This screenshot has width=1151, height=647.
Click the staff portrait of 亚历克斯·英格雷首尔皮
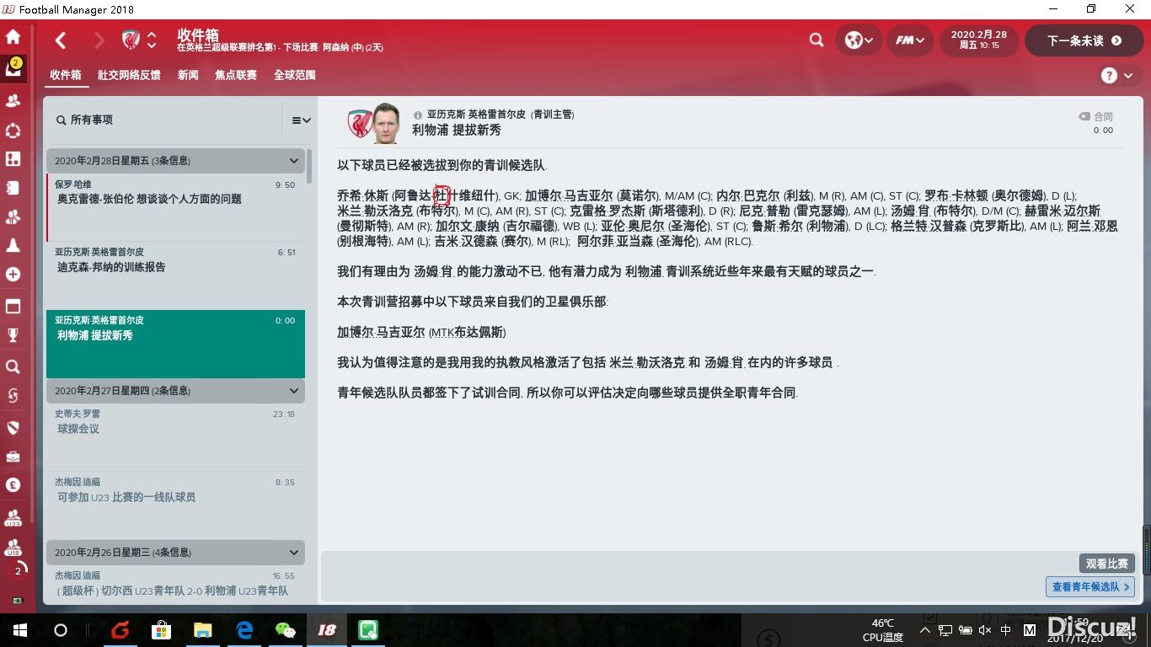click(x=386, y=123)
